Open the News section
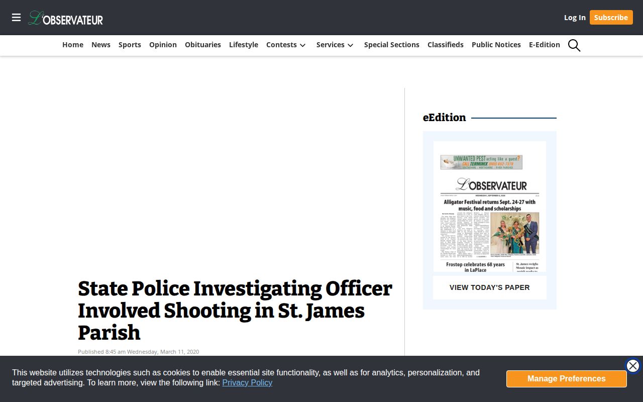The height and width of the screenshot is (402, 643). point(101,45)
